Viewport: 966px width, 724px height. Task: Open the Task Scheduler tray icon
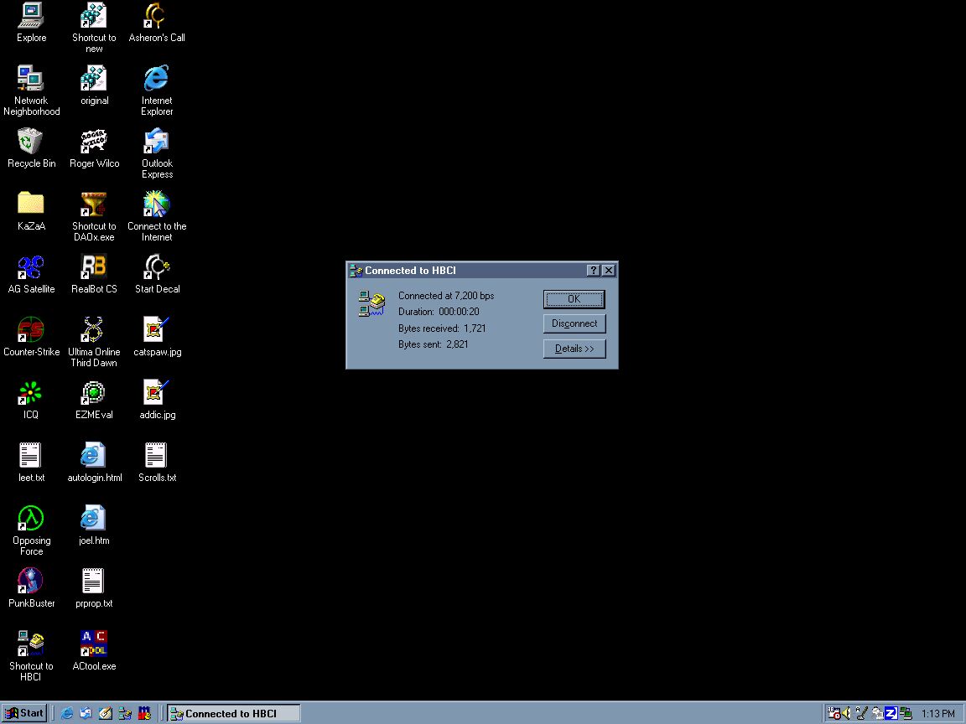coord(834,714)
